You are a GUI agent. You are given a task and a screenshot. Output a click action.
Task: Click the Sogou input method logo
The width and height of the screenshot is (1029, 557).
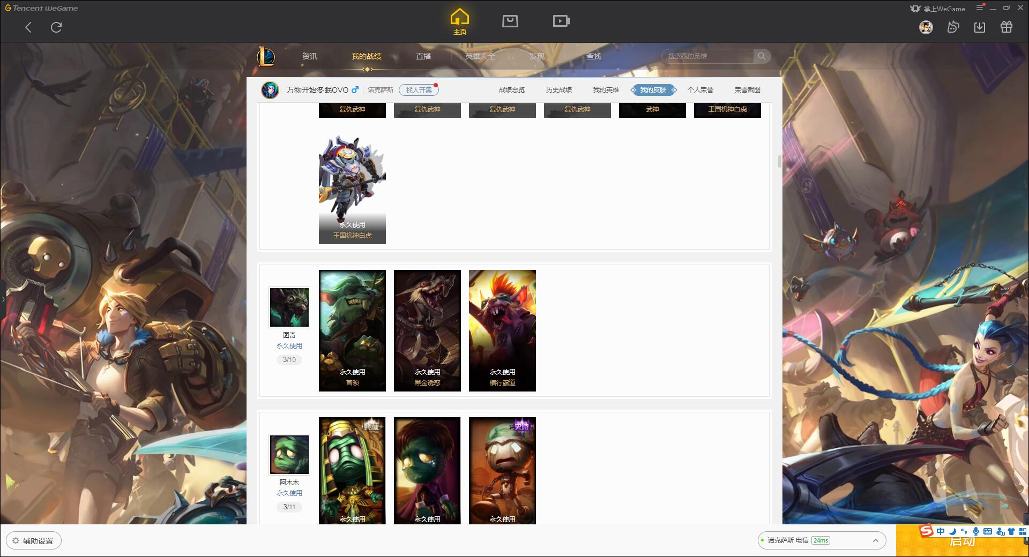tap(926, 531)
